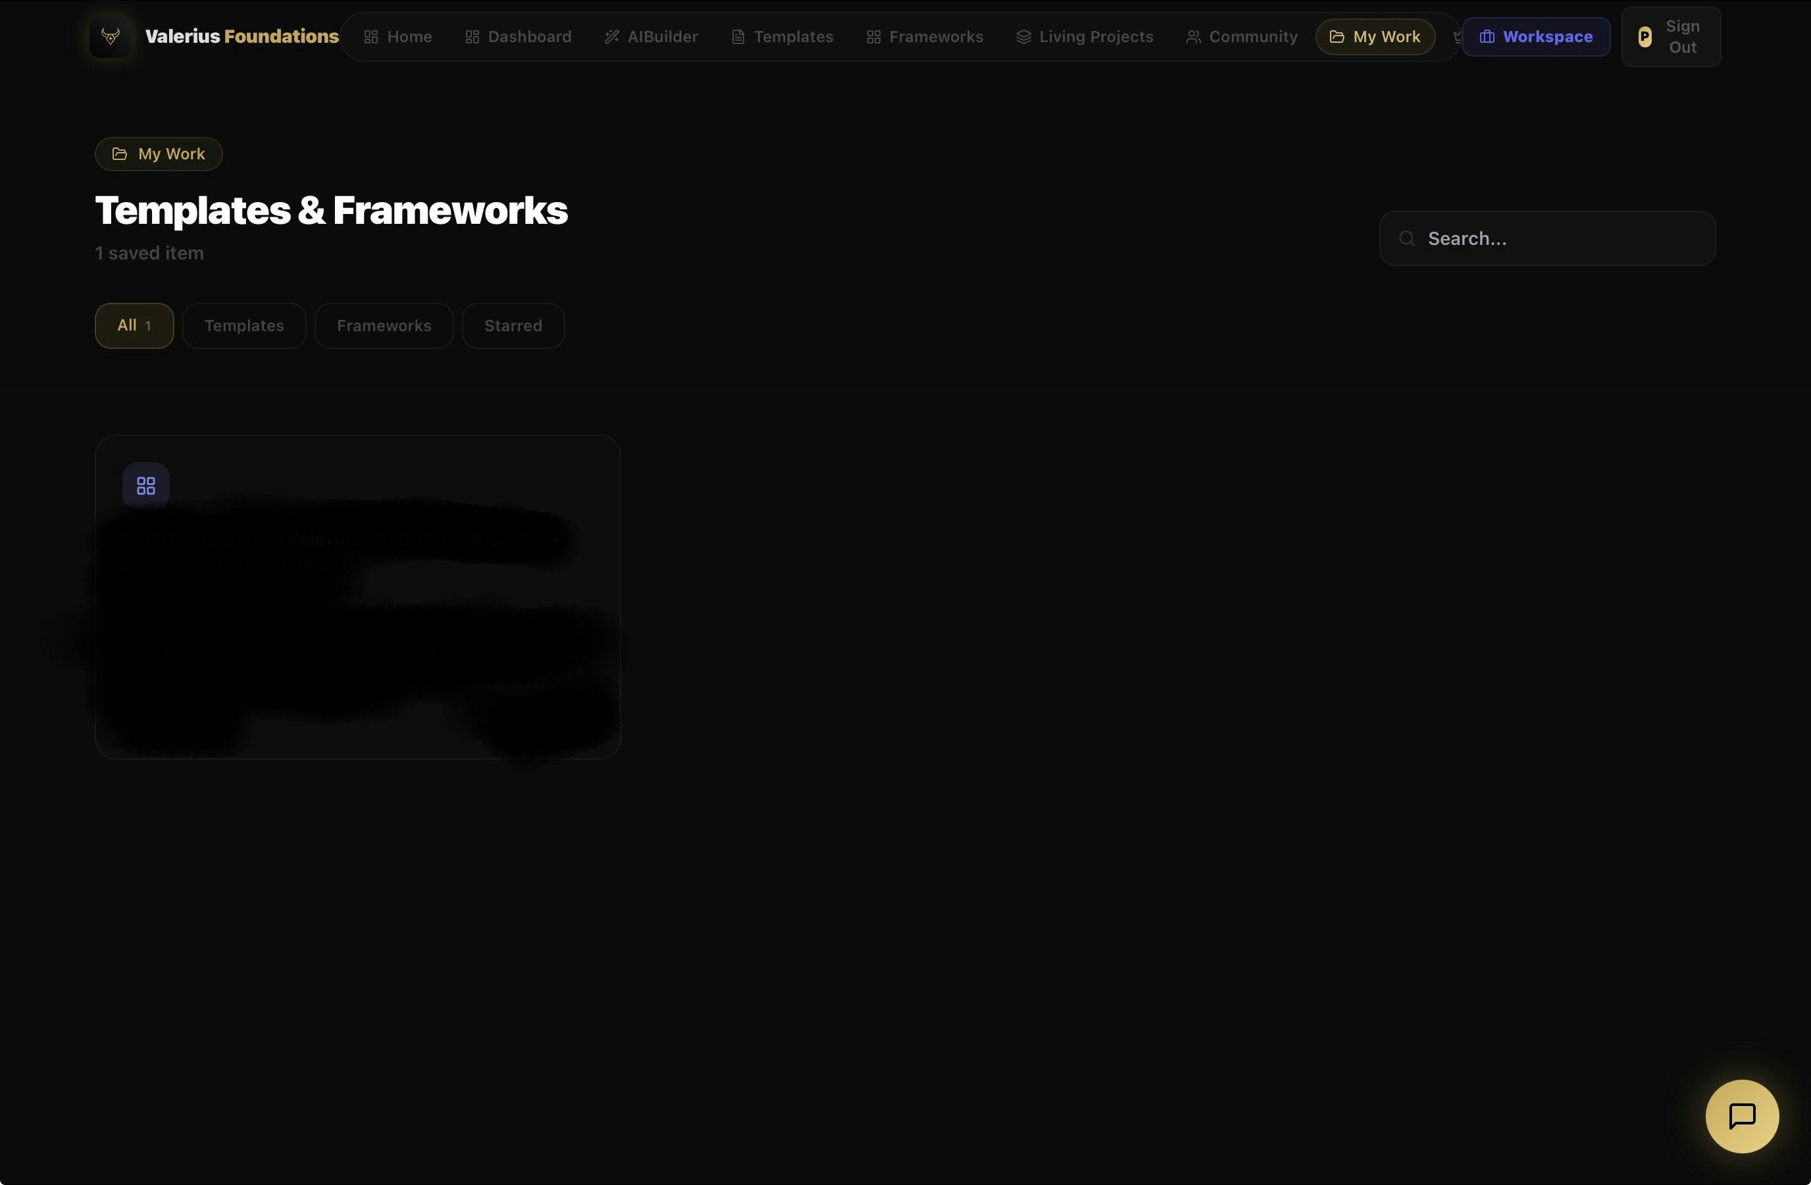Show only the Frameworks filter
This screenshot has width=1811, height=1185.
384,326
